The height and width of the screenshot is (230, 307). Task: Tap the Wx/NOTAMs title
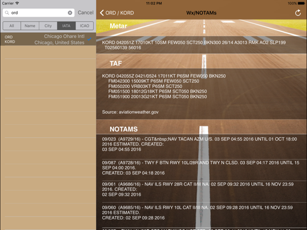tap(201, 13)
